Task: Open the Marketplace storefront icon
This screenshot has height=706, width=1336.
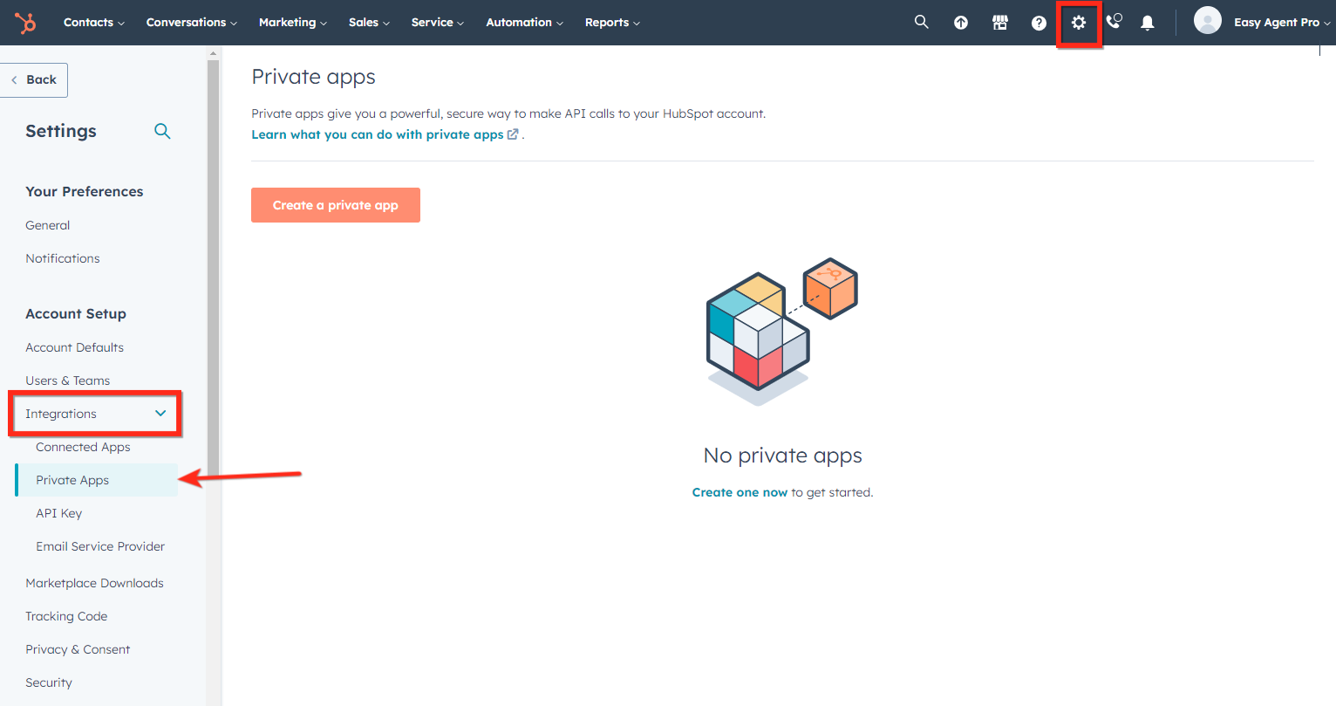Action: [x=999, y=23]
